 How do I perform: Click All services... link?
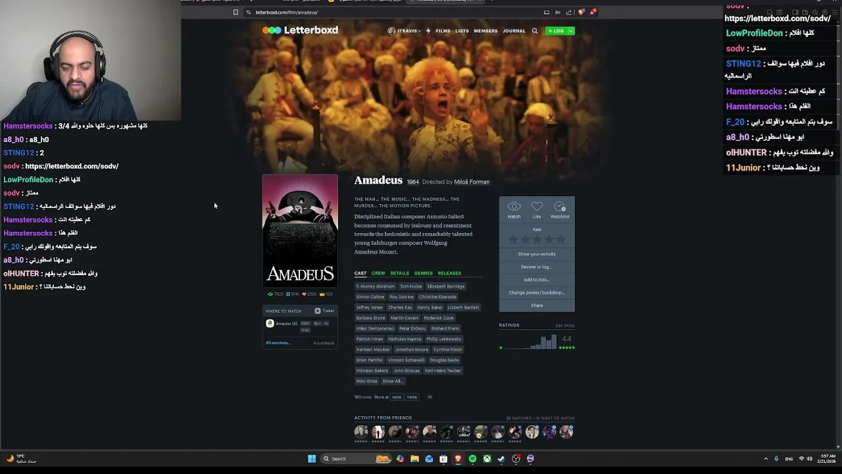[x=278, y=343]
